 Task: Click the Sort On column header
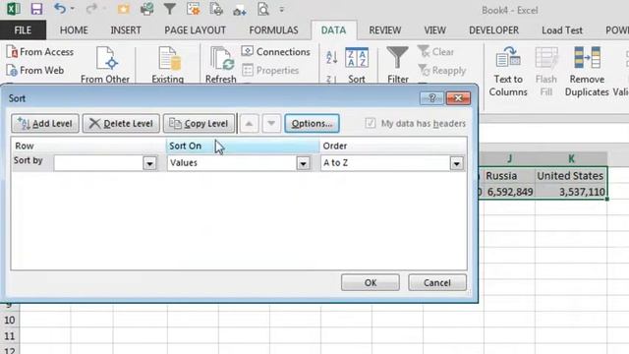[x=243, y=146]
